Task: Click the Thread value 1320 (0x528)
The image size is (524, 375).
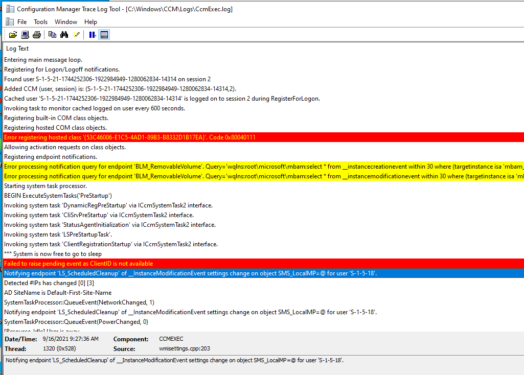Action: [59, 348]
